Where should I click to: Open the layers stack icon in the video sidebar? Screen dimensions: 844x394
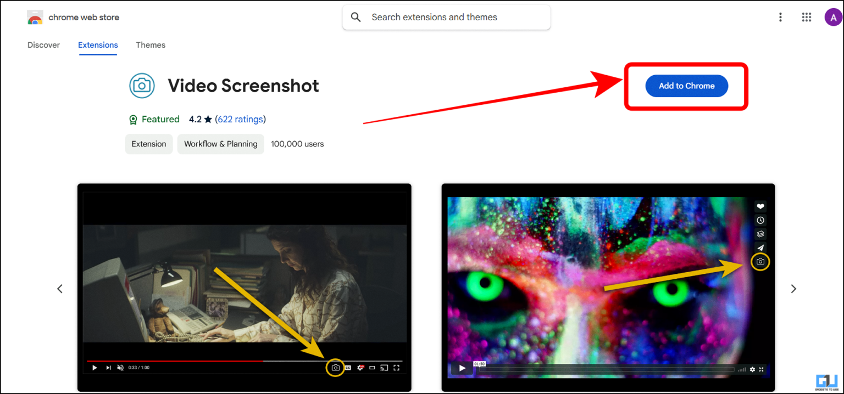pos(760,234)
